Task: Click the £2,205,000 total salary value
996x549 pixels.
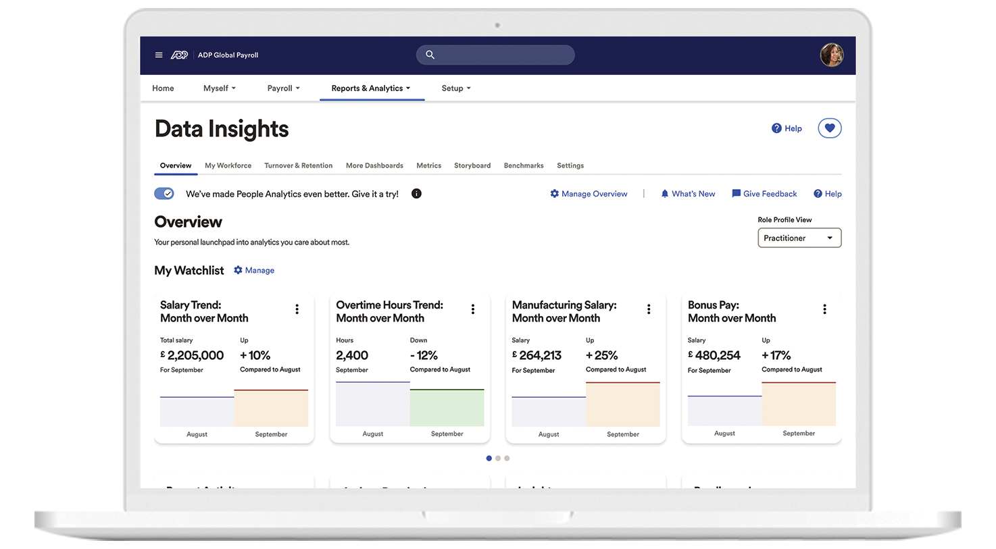Action: (x=192, y=355)
